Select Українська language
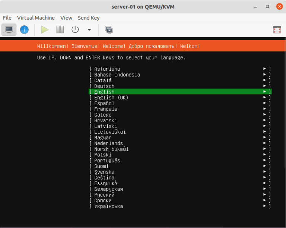Image resolution: width=286 pixels, height=228 pixels. coord(180,206)
